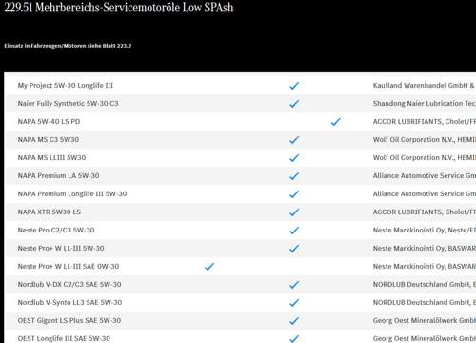Select product name OEST Longlife III SAE 5W-30

point(64,338)
